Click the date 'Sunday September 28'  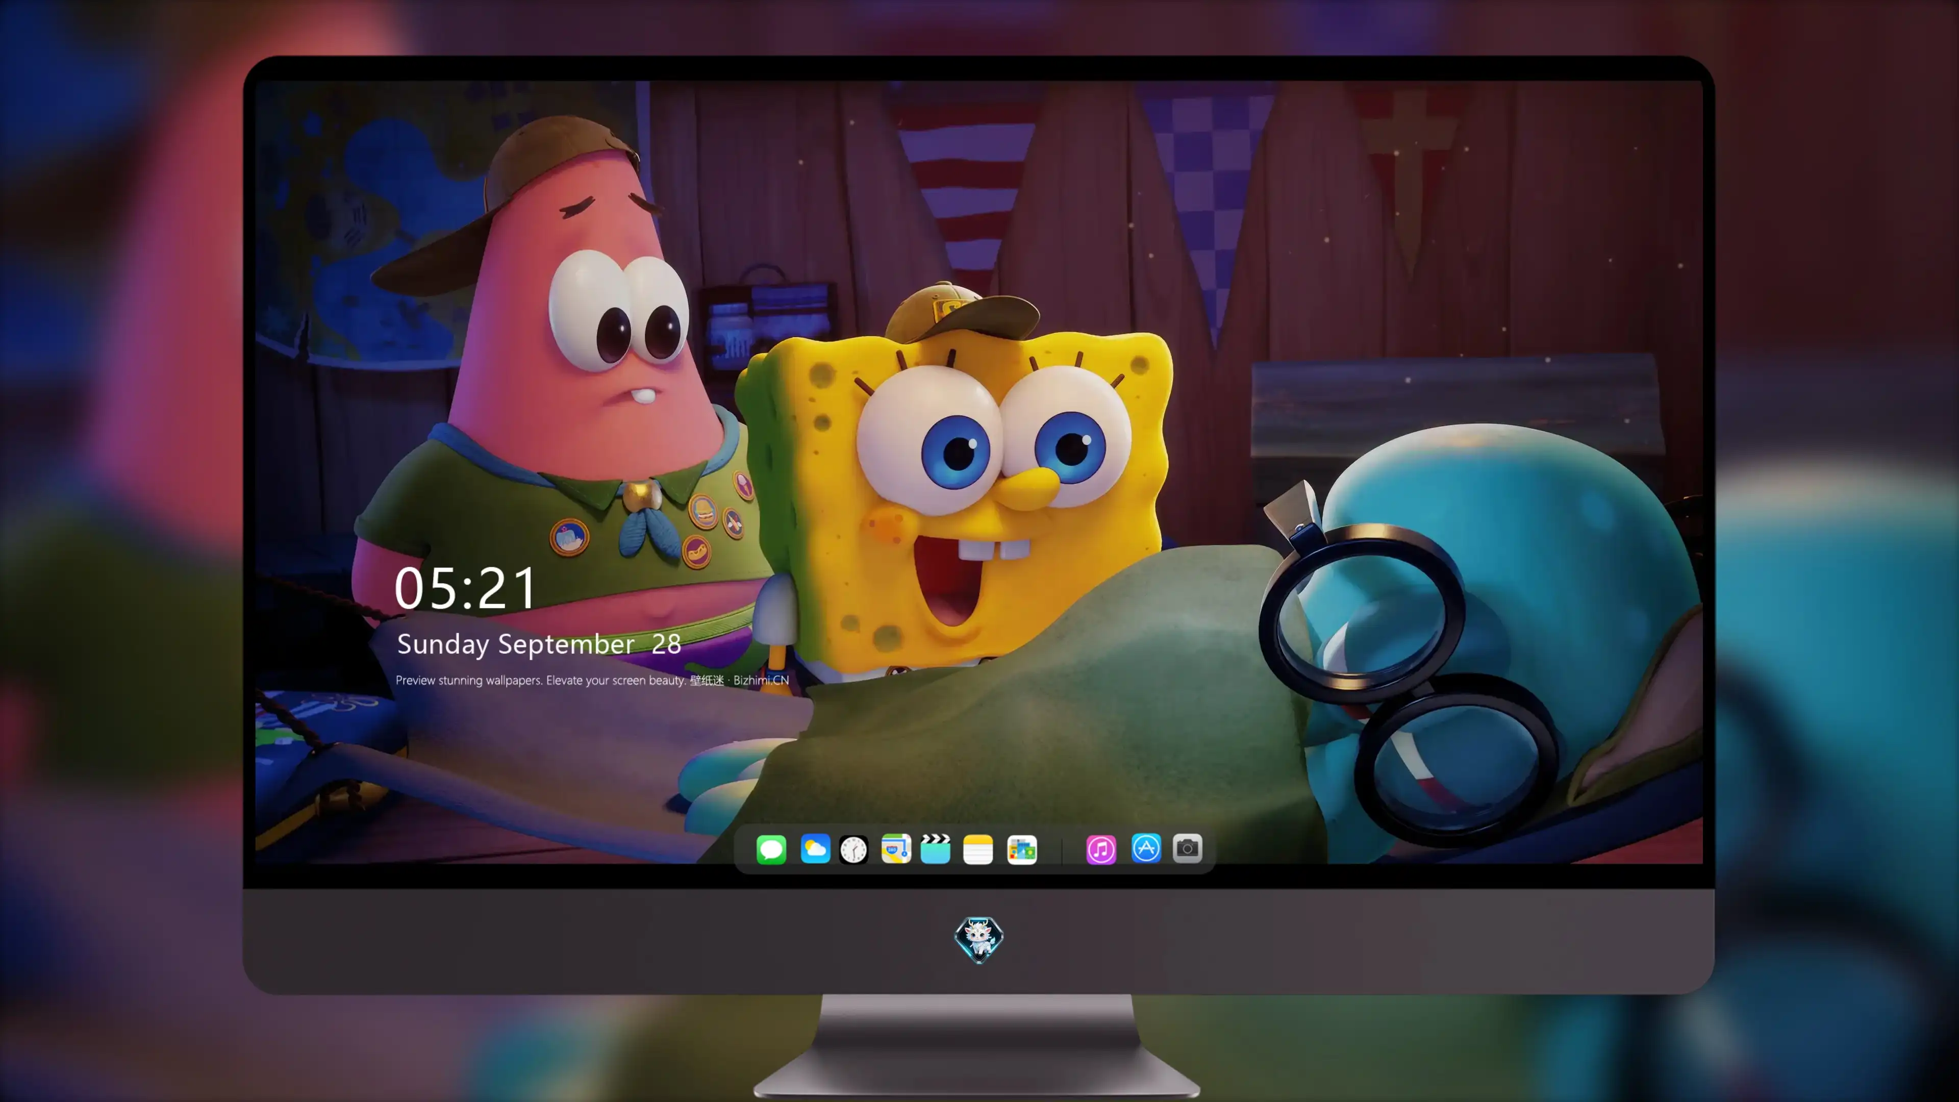(539, 644)
